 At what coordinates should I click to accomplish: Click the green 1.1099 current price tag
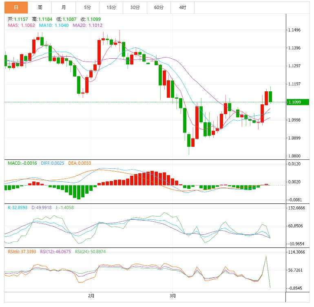[x=298, y=102]
